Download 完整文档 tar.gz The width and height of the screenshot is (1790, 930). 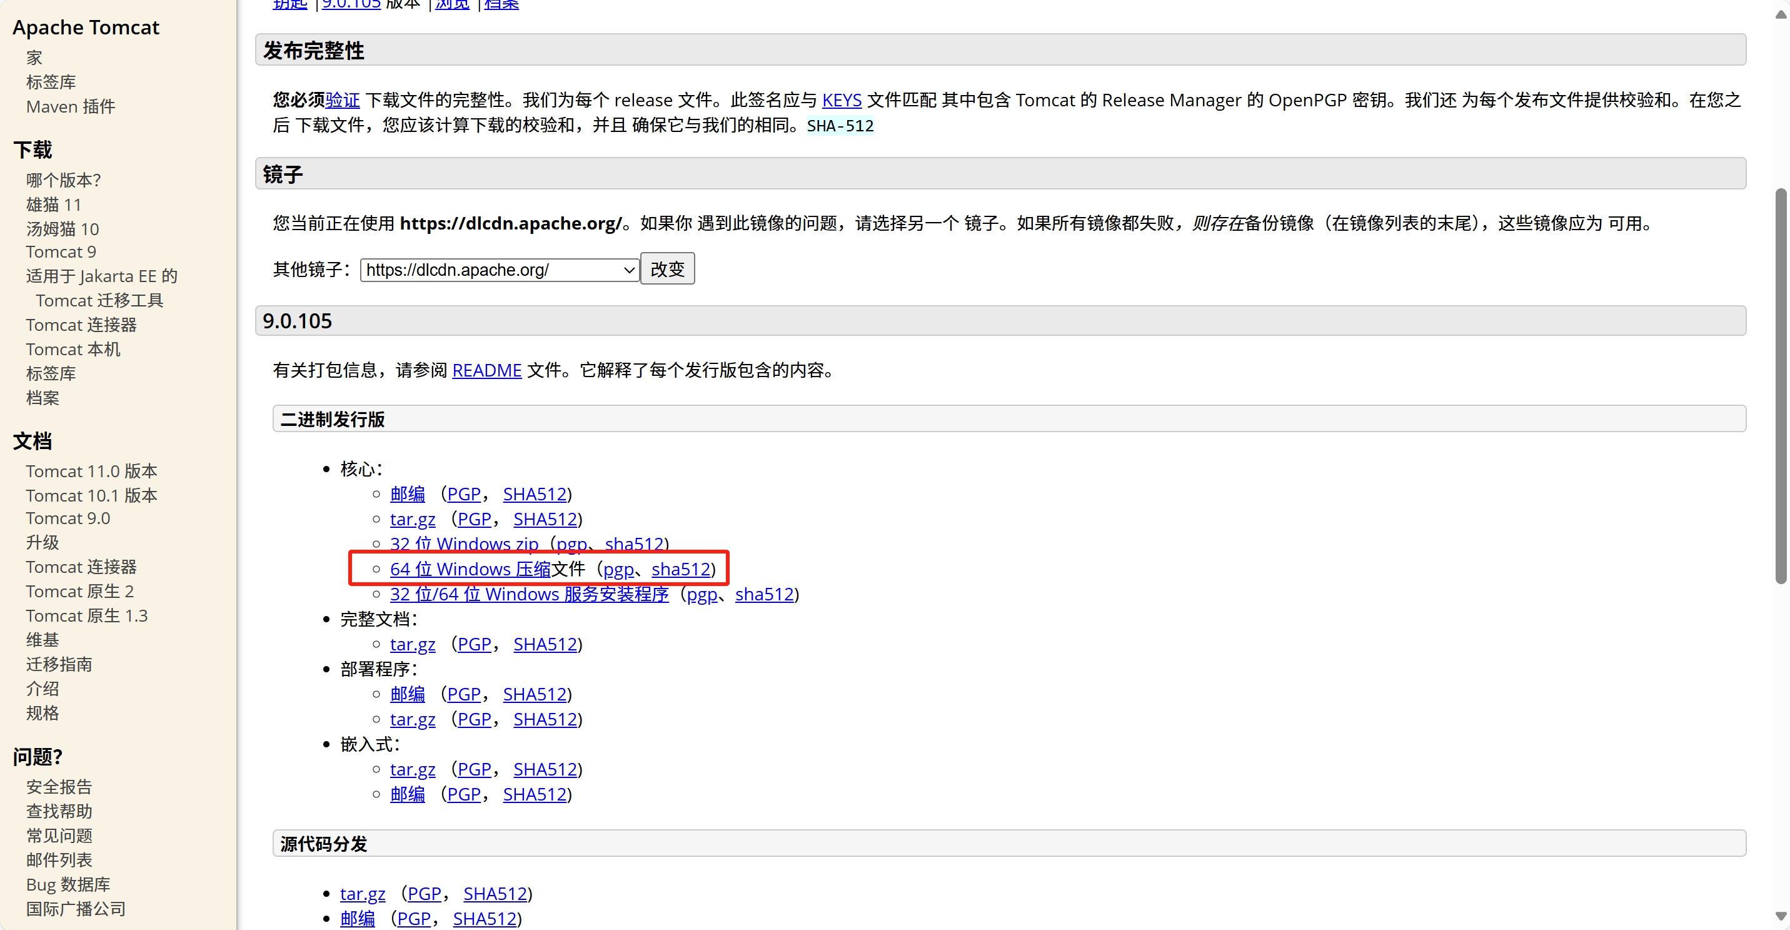pos(413,644)
